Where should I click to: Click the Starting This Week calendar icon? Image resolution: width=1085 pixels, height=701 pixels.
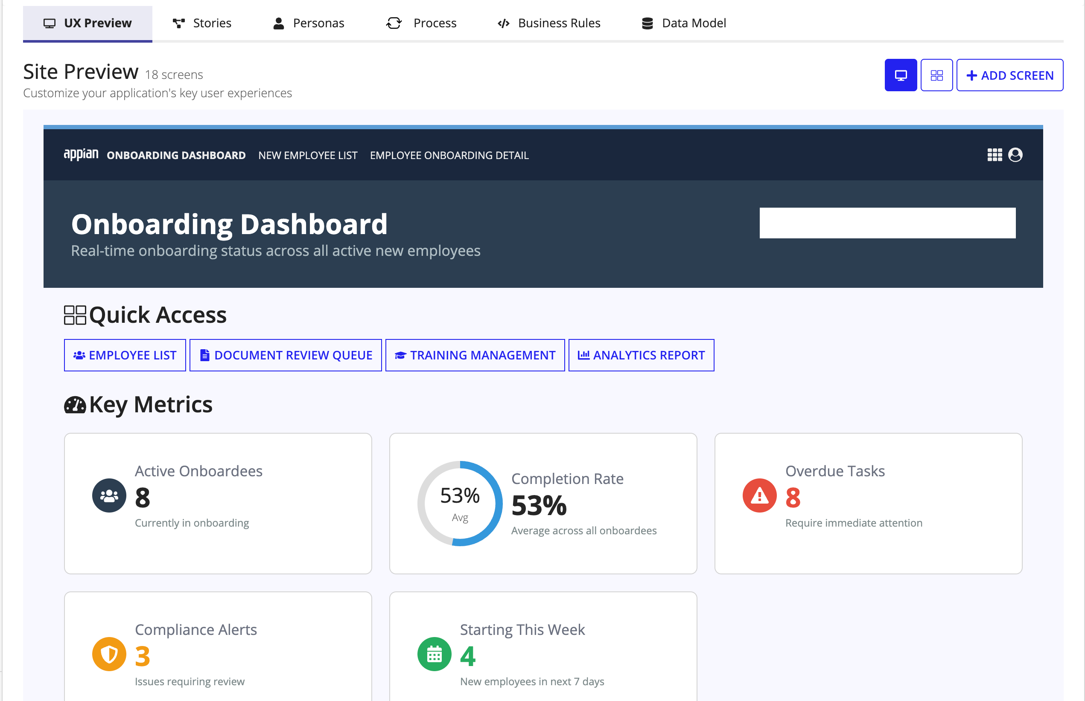(x=434, y=654)
